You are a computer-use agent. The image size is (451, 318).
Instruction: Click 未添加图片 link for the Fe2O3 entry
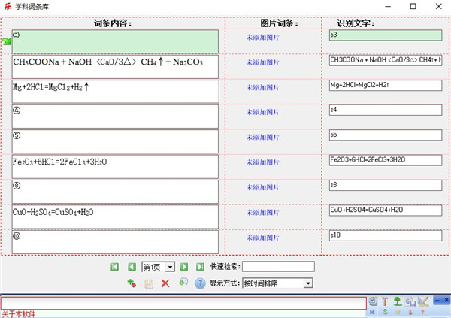coord(262,162)
